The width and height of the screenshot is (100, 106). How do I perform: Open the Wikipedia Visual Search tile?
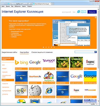click(x=35, y=91)
